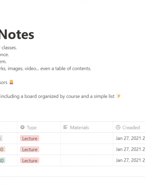Open the Type column header menu
This screenshot has width=145, height=187.
pos(39,127)
